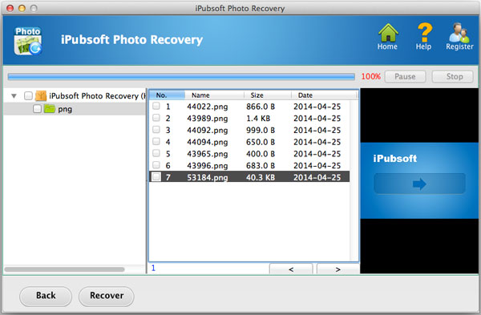Check the box for 44022.png
The image size is (481, 315).
click(x=156, y=106)
